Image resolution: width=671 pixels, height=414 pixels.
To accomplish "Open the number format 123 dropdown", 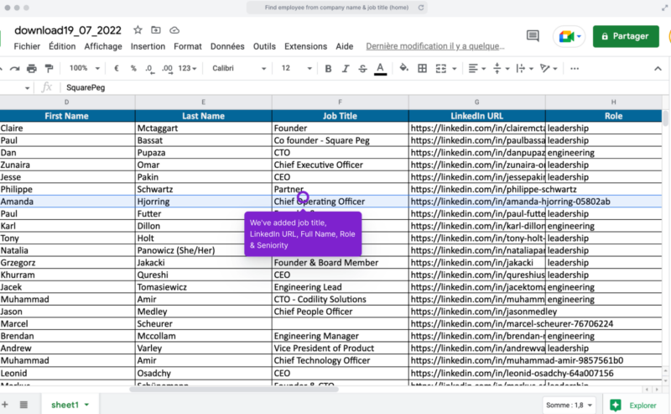I will click(187, 68).
